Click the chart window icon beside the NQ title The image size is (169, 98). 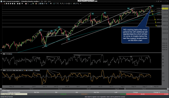[x=1, y=1]
